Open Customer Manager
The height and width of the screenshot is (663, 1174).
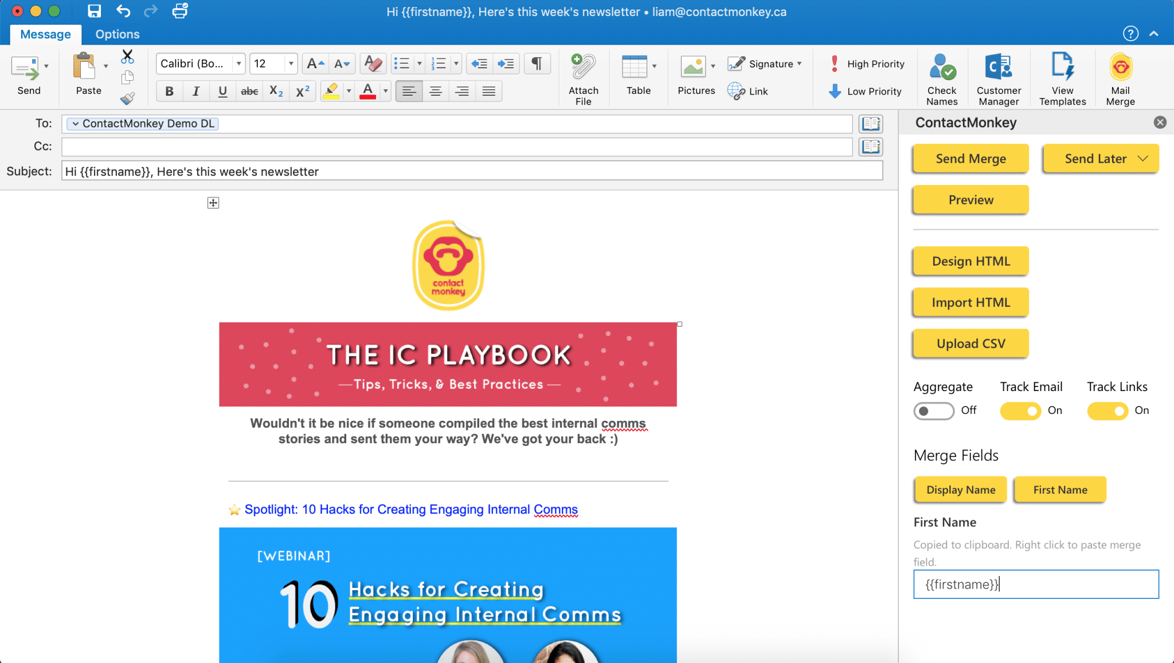(x=999, y=79)
